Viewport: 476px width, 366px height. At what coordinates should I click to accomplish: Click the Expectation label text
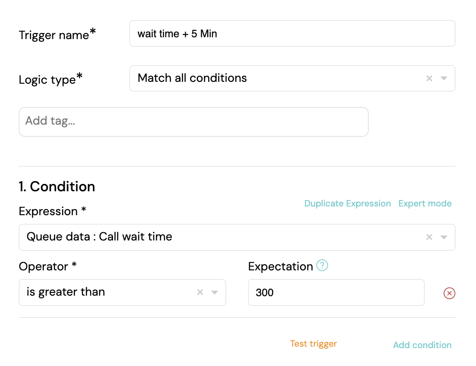pyautogui.click(x=280, y=267)
